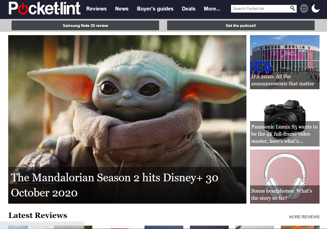This screenshot has height=229, width=327.
Task: Focus the Search Pocket-lint field
Action: point(261,9)
